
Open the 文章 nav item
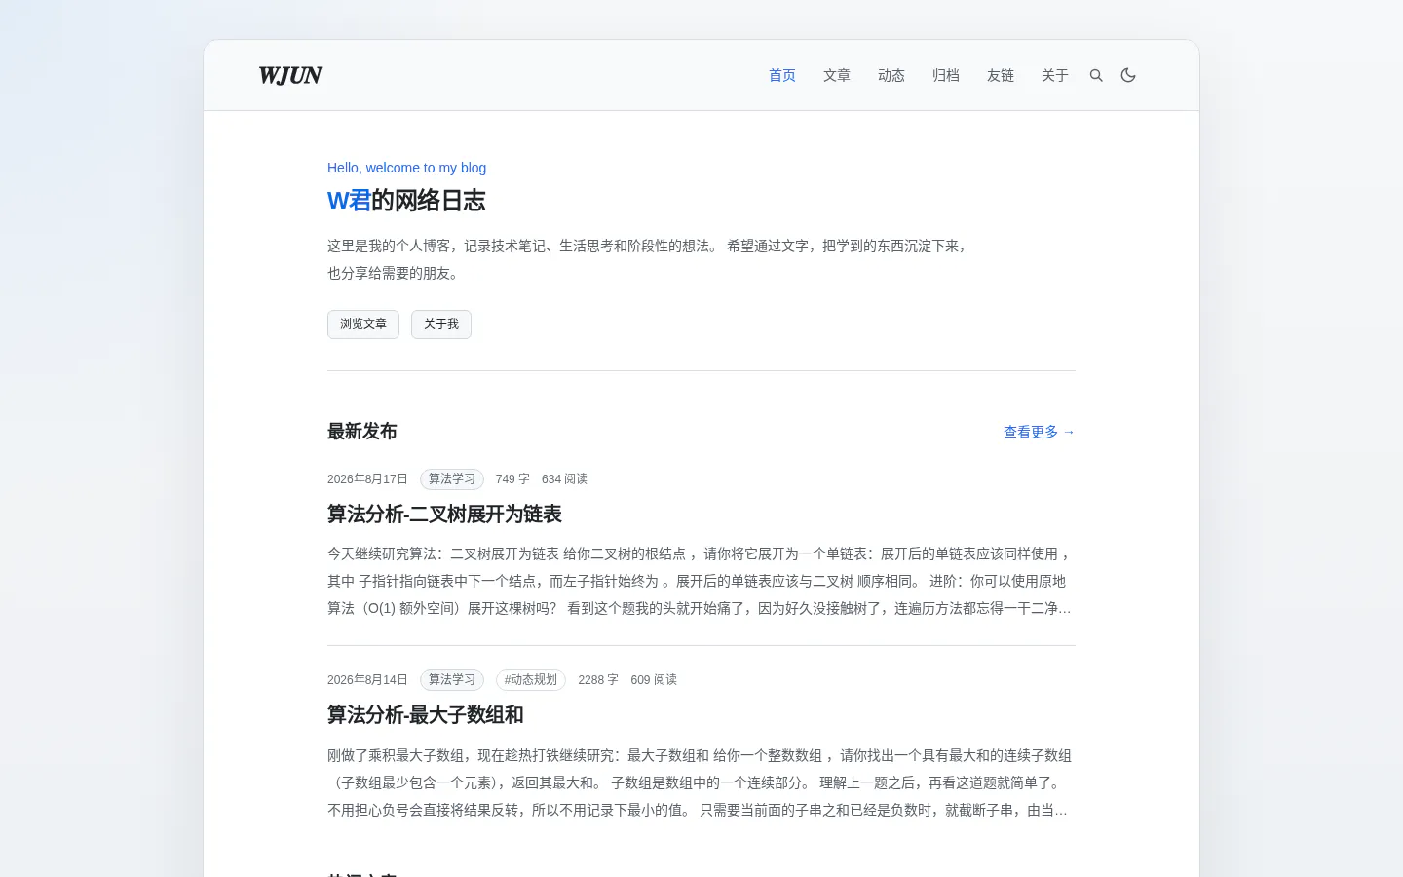pos(837,75)
